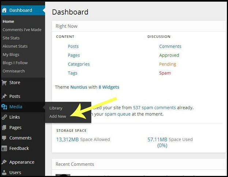
Task: Click the Appearance paintbrush icon
Action: (x=4, y=162)
